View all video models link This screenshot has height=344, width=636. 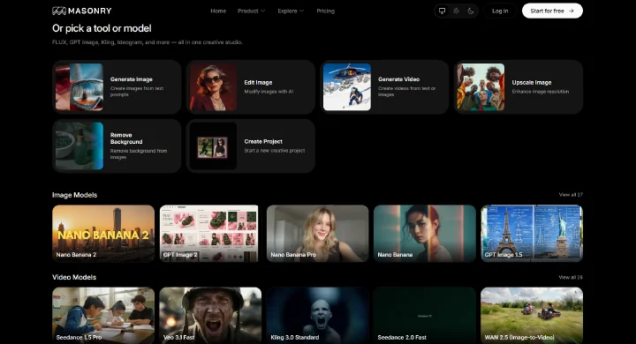click(571, 278)
